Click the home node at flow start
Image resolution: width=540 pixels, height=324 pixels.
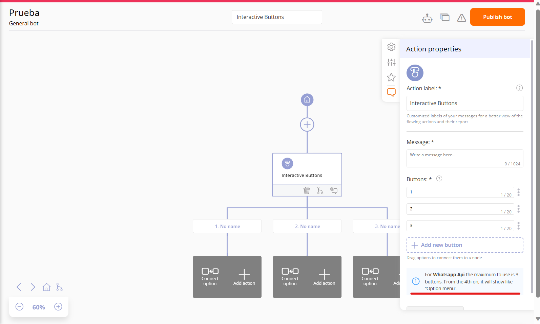tap(307, 100)
